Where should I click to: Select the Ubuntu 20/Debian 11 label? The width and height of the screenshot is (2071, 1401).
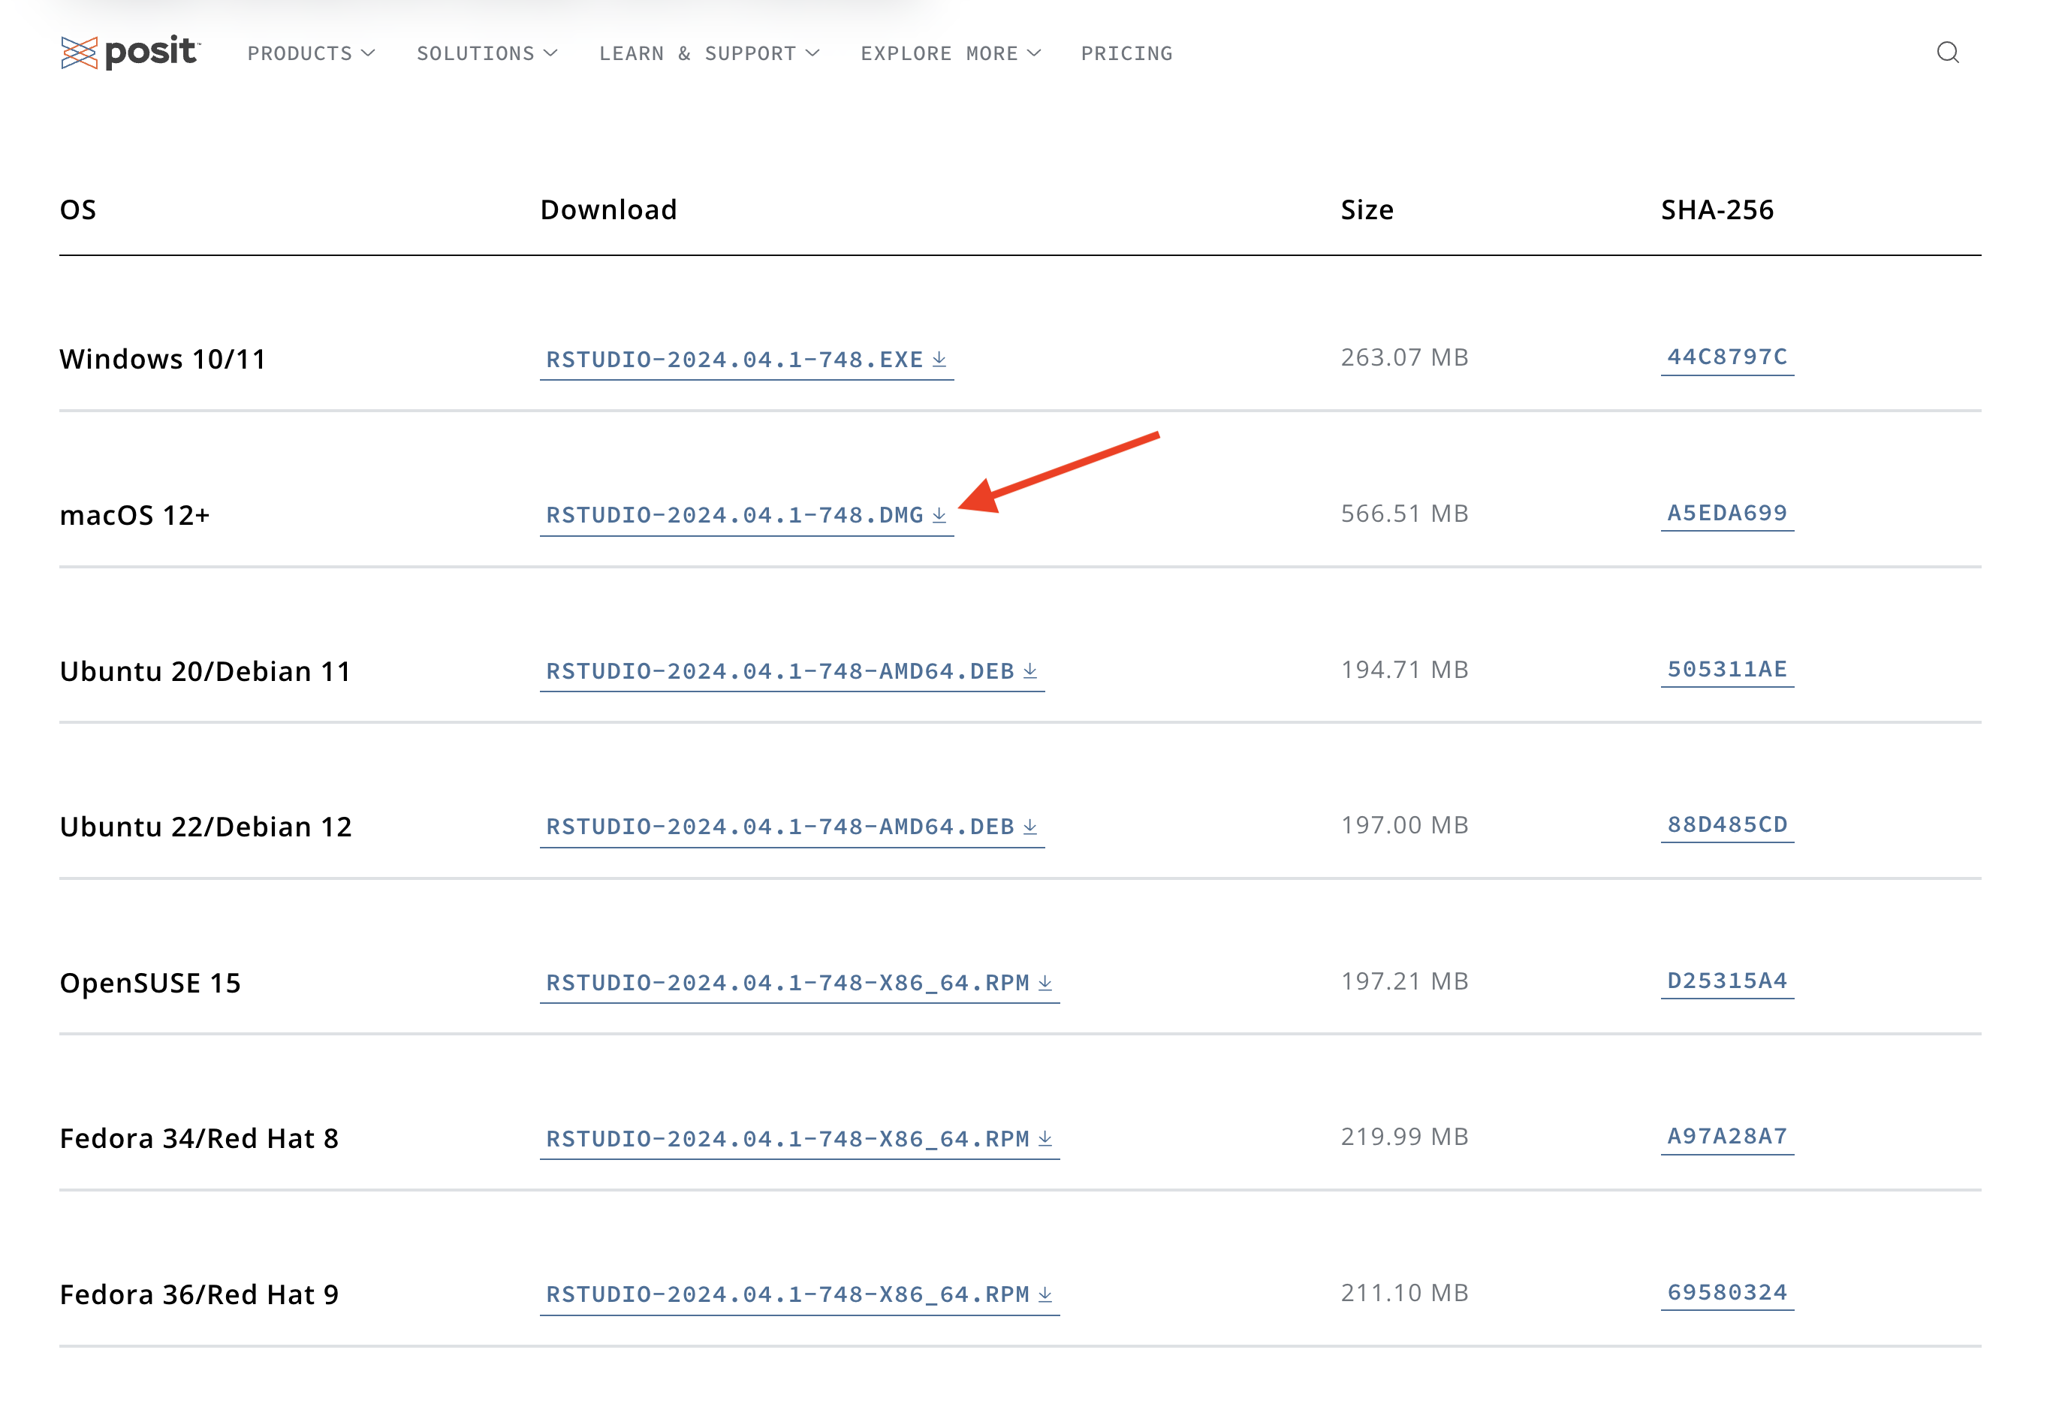coord(205,671)
